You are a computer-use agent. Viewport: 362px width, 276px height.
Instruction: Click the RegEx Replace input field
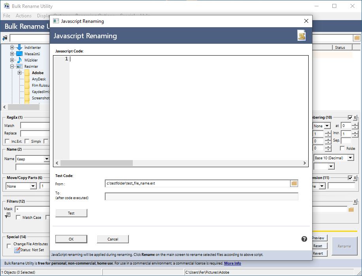coord(35,133)
